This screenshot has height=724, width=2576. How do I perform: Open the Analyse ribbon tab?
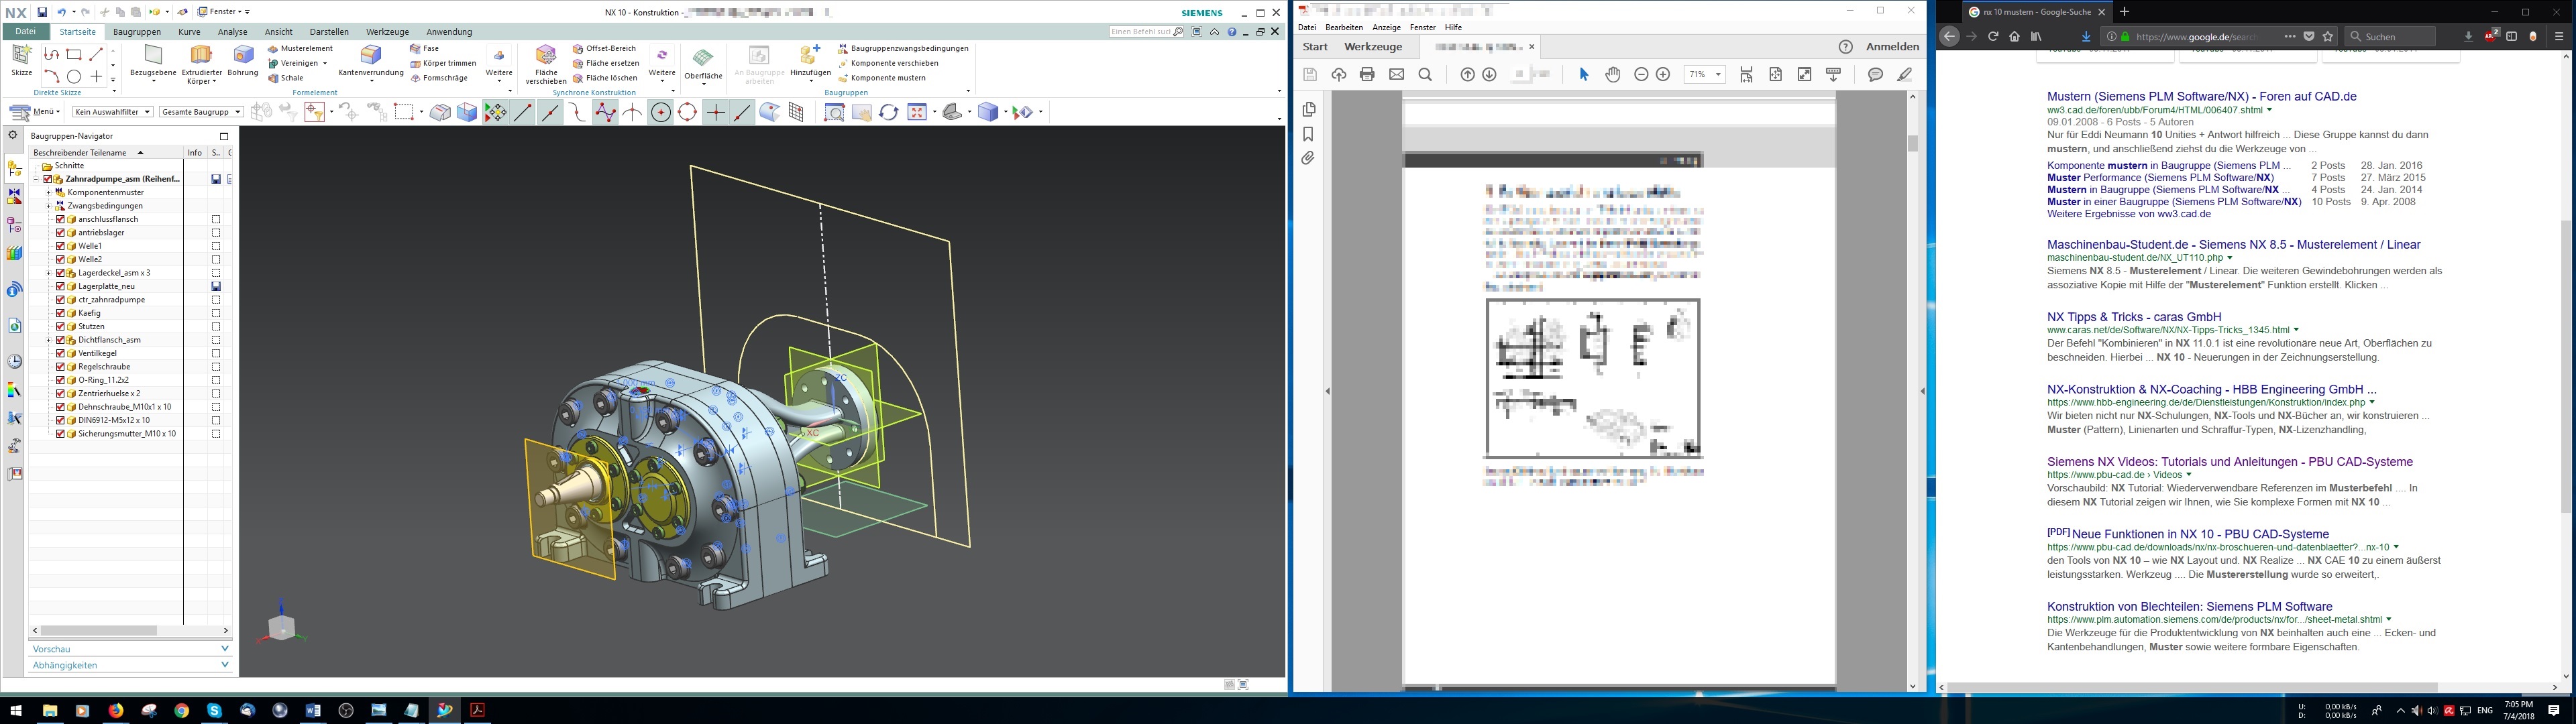click(232, 32)
